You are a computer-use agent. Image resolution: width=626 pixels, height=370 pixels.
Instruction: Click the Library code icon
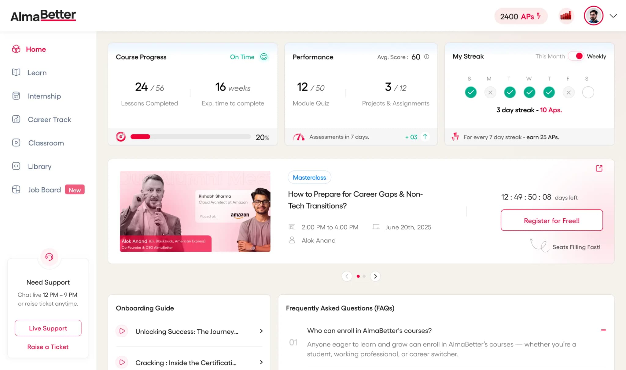(x=16, y=166)
